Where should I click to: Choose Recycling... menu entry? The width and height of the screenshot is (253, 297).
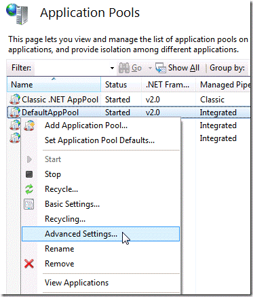100,219
